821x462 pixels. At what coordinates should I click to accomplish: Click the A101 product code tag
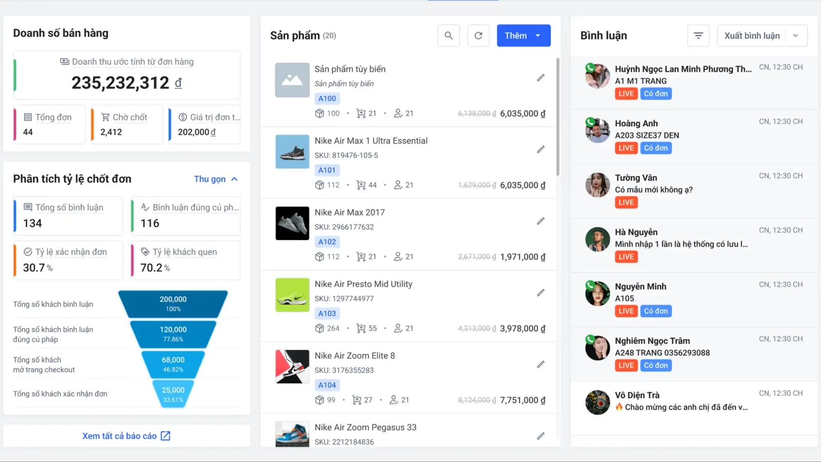pyautogui.click(x=327, y=170)
